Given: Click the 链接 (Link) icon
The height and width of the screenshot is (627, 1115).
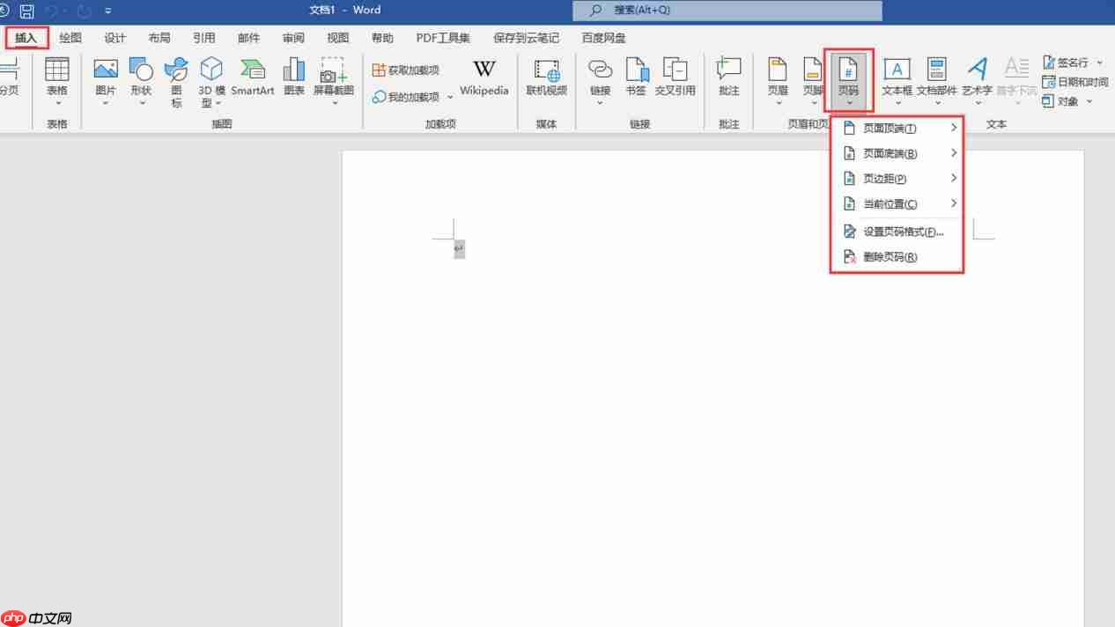Looking at the screenshot, I should tap(600, 70).
